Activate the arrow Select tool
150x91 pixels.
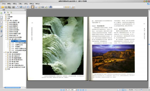click(36, 7)
